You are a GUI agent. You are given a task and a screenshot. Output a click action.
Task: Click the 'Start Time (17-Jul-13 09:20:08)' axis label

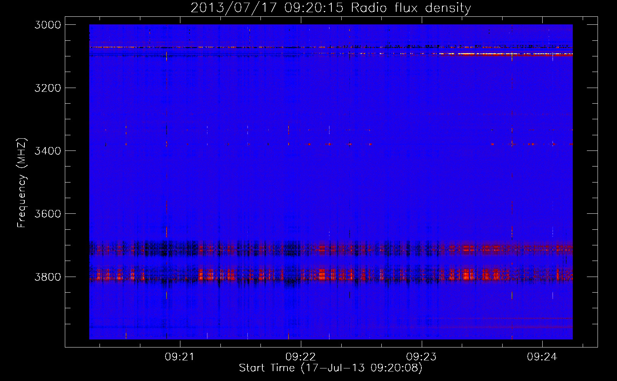pyautogui.click(x=331, y=368)
